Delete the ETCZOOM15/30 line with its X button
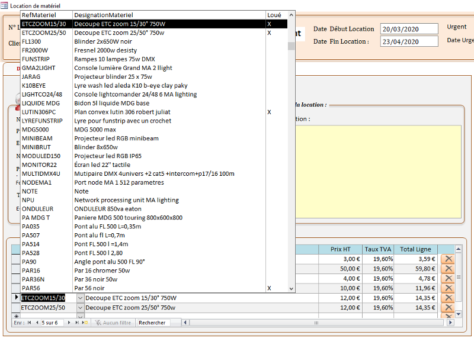Viewport: 474px width, 338px height. 448,298
